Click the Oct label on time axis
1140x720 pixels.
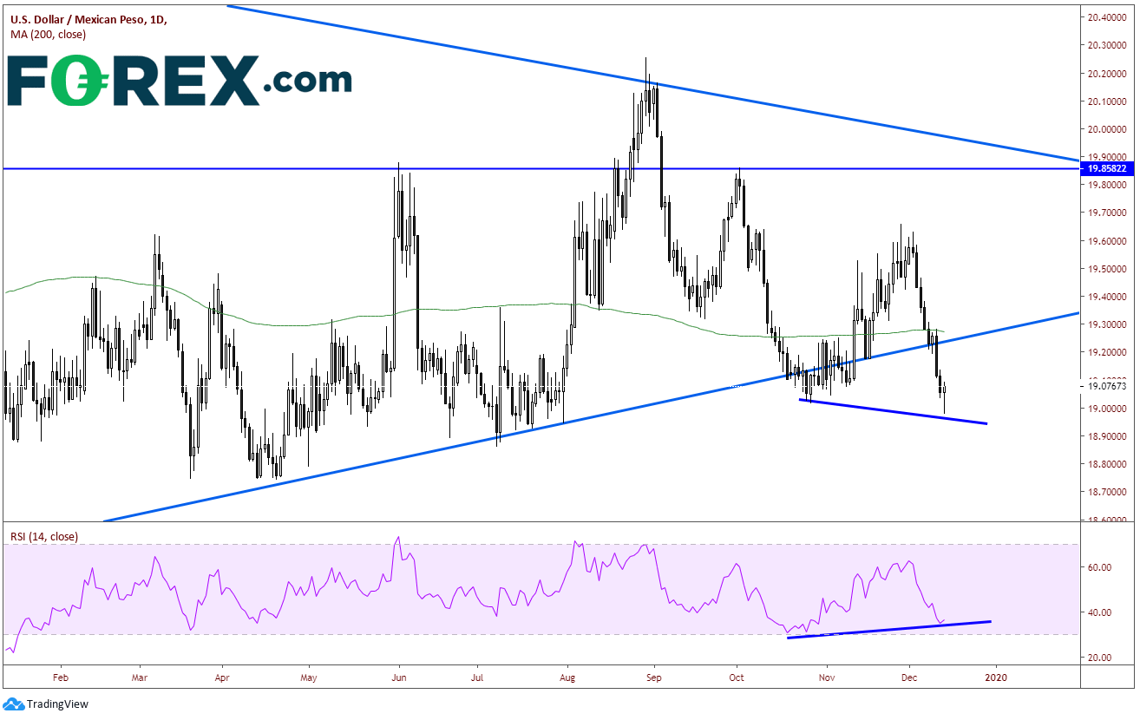(736, 677)
